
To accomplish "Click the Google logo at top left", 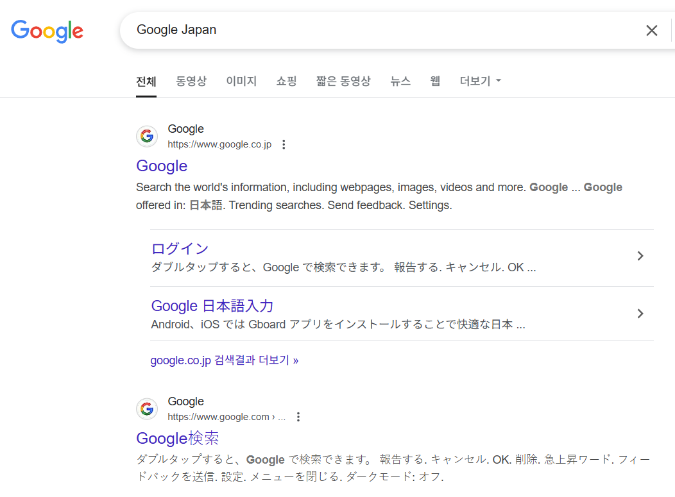I will [47, 31].
